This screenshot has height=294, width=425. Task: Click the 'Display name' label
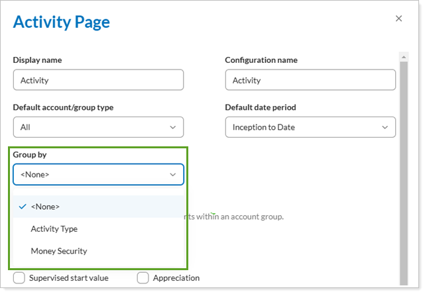[x=37, y=60]
